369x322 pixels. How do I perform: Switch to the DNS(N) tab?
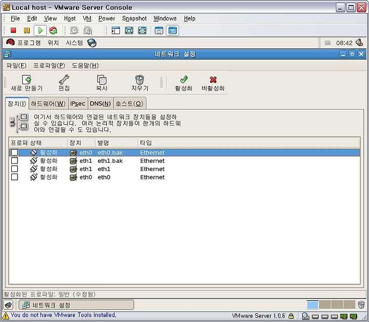point(100,104)
